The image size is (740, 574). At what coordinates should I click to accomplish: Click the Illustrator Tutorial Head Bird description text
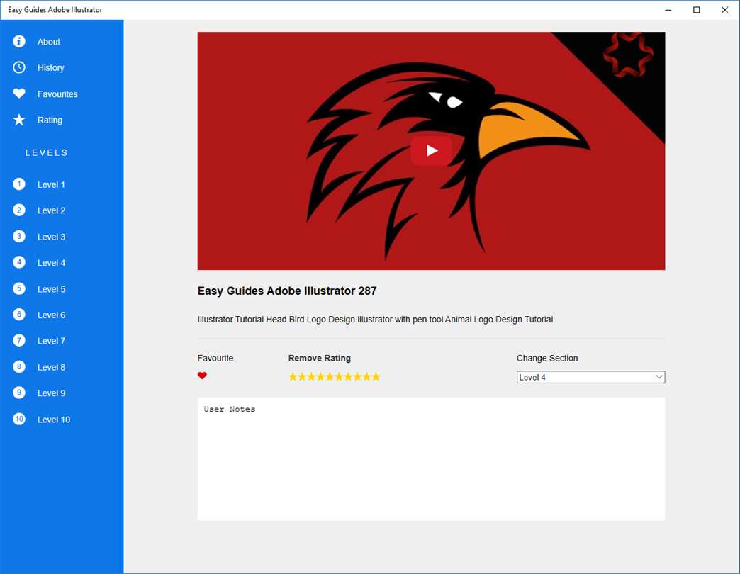[x=375, y=320]
